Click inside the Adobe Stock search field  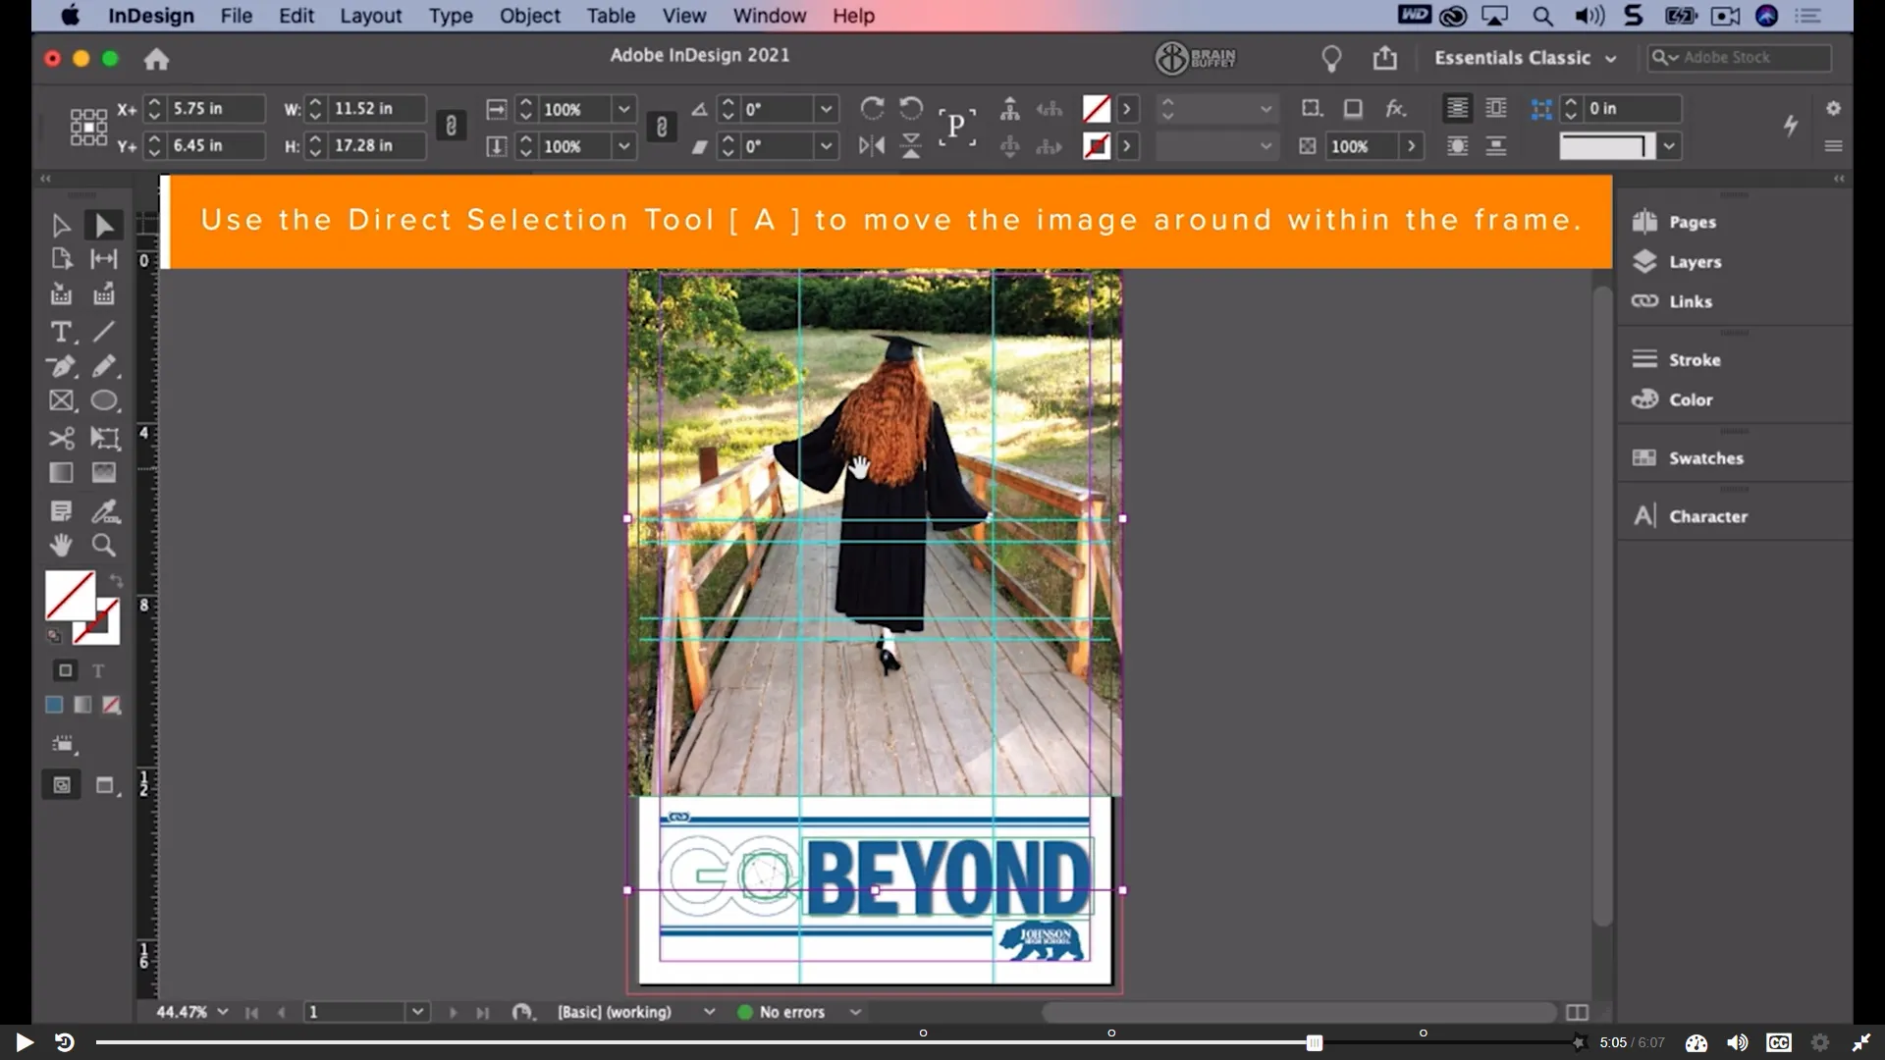tap(1757, 58)
